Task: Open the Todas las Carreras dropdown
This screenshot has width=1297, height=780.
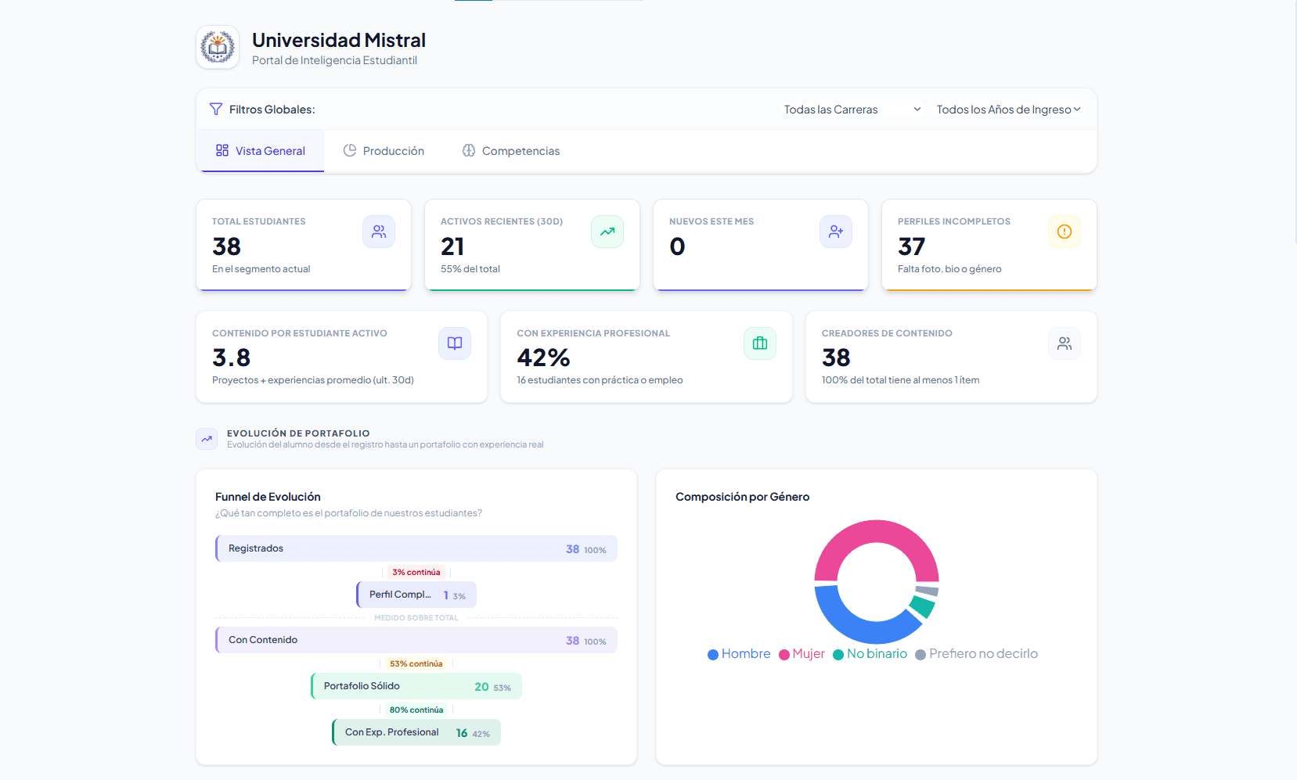Action: (x=851, y=109)
